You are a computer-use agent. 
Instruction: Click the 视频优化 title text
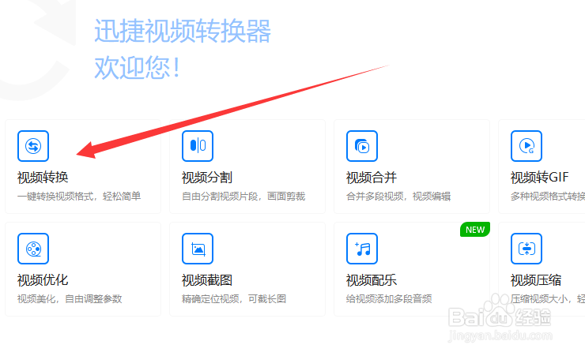(43, 280)
